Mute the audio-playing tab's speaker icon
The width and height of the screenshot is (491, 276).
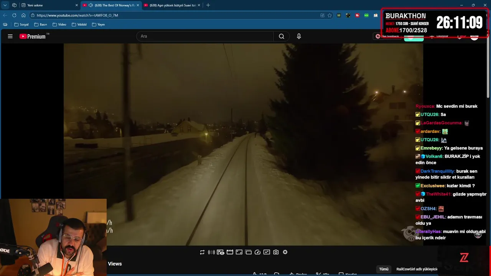(x=91, y=5)
